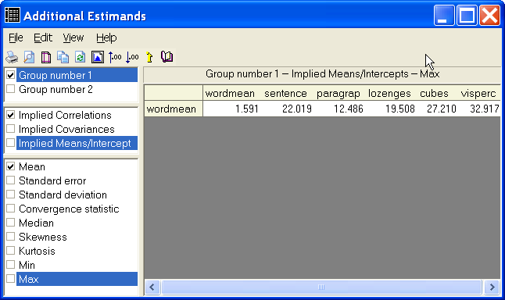The image size is (505, 300).
Task: Select the Implied Covariances label
Action: point(66,129)
